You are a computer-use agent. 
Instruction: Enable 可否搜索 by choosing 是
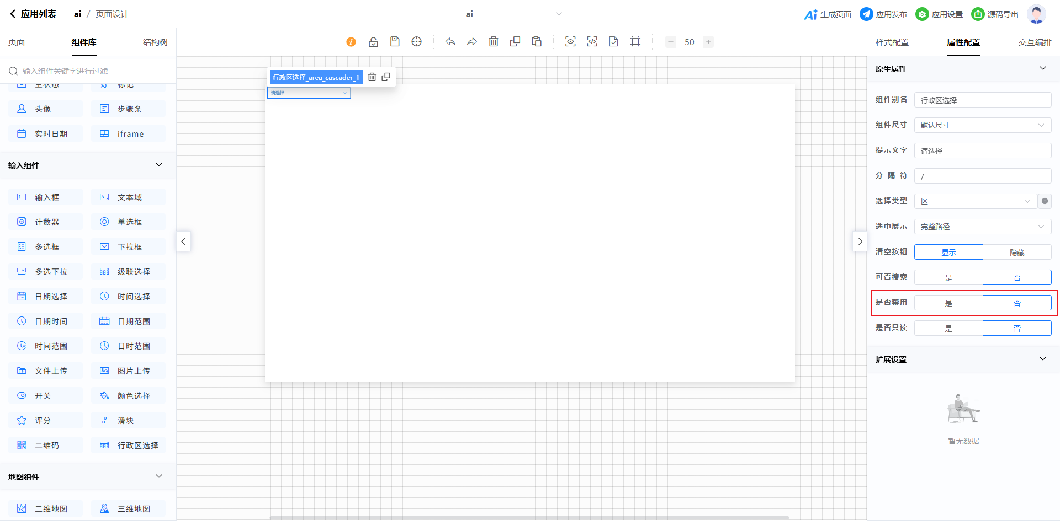[948, 277]
